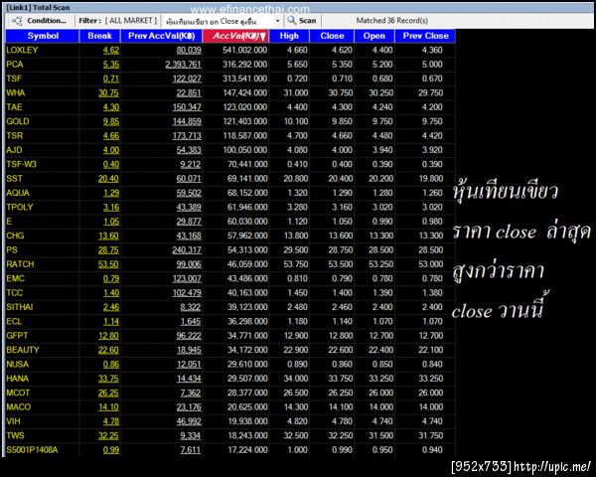Select the BEAUTY symbol
Viewport: 596px width, 477px height.
[23, 350]
